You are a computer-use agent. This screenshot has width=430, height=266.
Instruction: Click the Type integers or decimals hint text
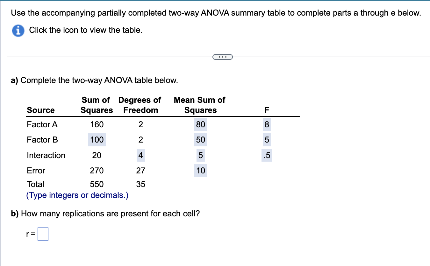click(x=77, y=195)
